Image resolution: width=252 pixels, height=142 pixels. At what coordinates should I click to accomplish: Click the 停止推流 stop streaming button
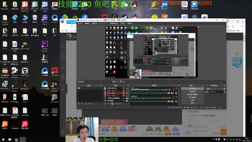coord(192,89)
